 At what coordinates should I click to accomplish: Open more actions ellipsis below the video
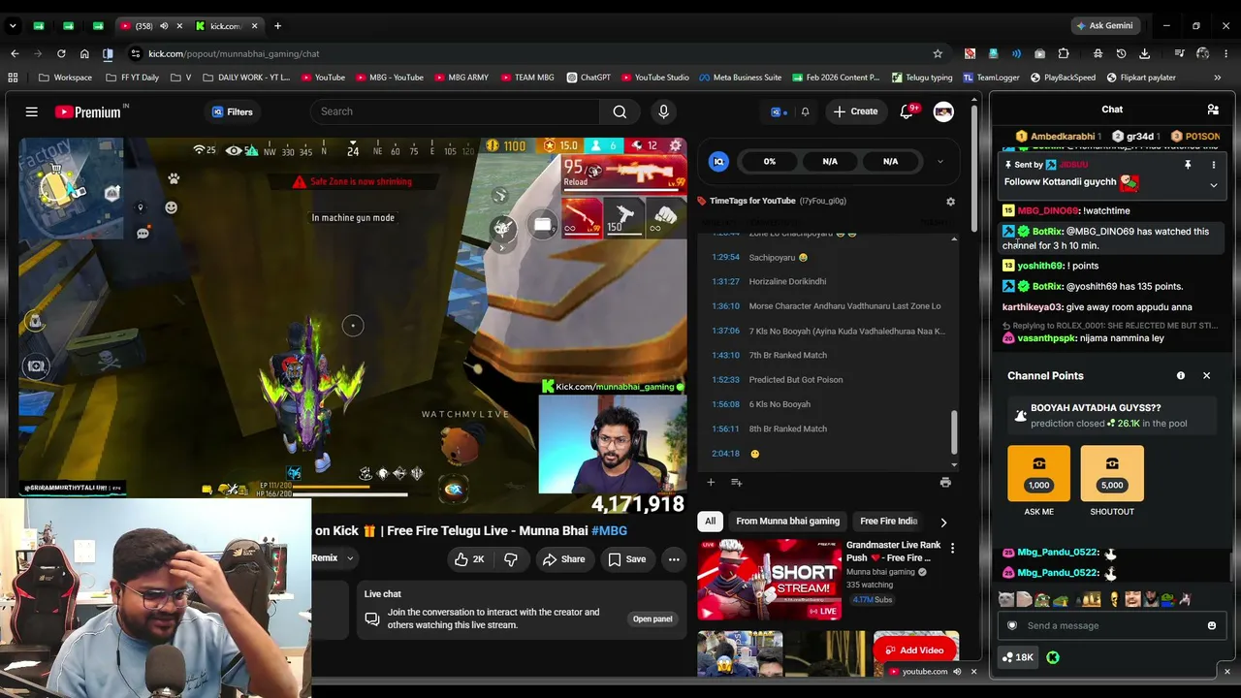[x=674, y=559]
